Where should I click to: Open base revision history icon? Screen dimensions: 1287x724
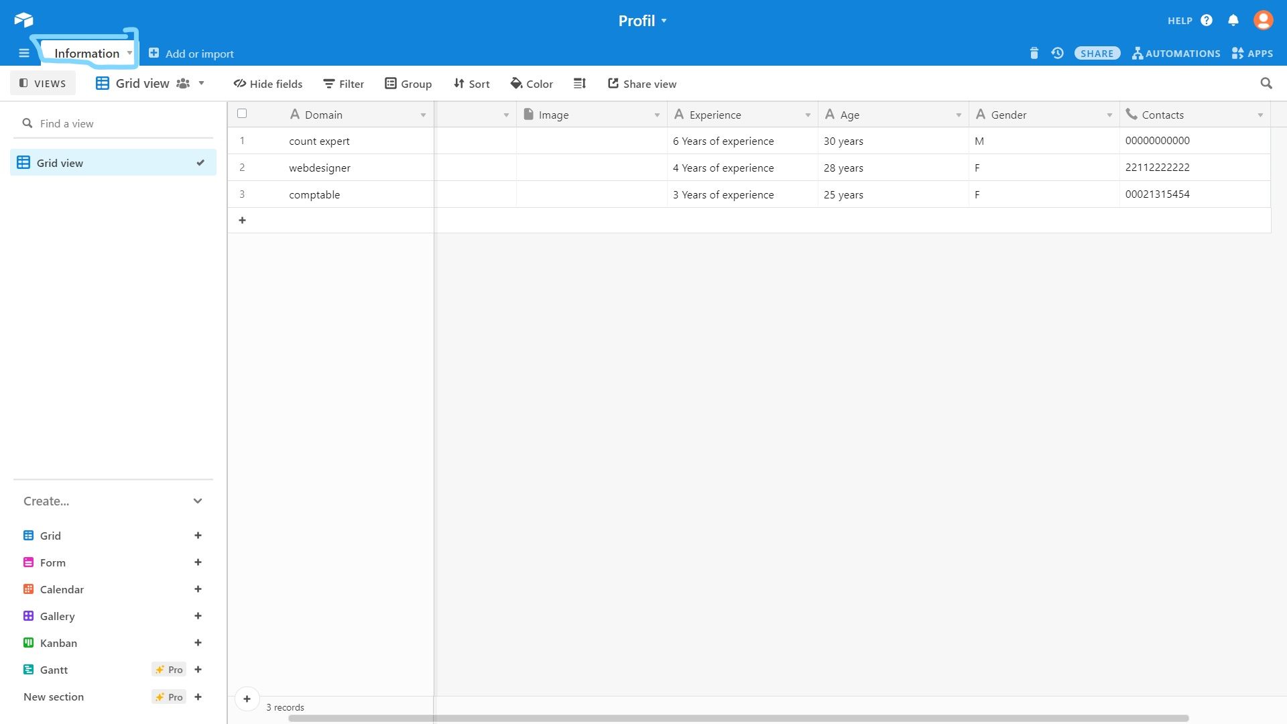point(1058,53)
